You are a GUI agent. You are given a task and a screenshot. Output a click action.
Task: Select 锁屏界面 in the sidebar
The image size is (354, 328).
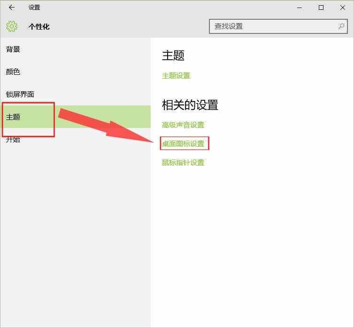[76, 94]
